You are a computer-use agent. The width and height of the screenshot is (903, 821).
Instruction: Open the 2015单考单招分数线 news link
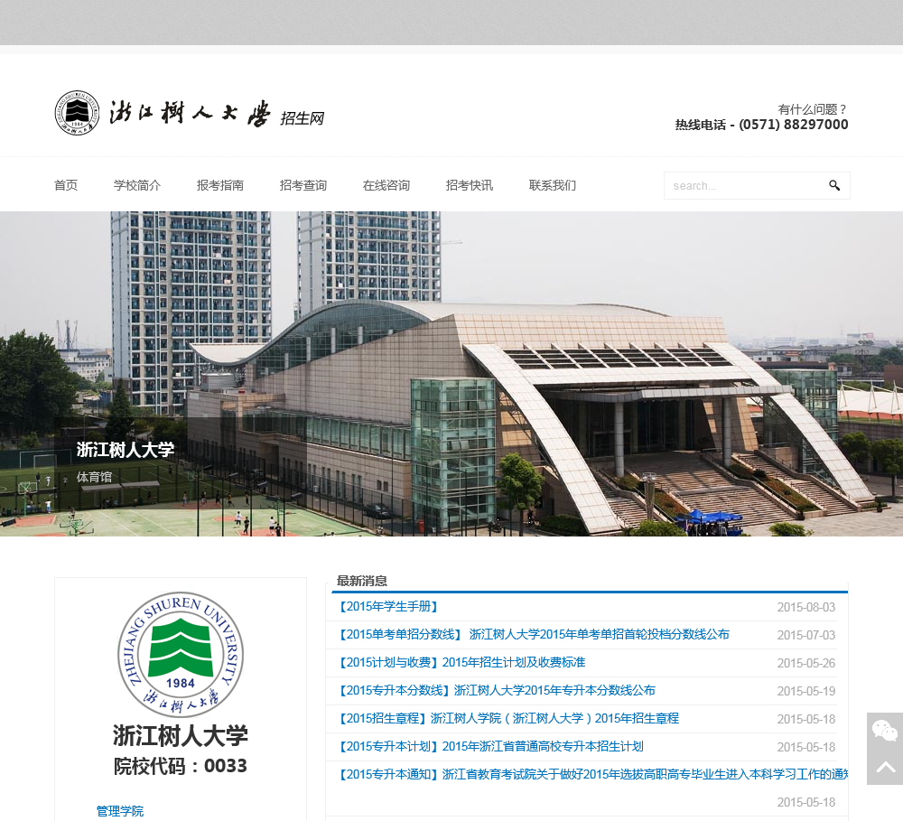pyautogui.click(x=534, y=635)
